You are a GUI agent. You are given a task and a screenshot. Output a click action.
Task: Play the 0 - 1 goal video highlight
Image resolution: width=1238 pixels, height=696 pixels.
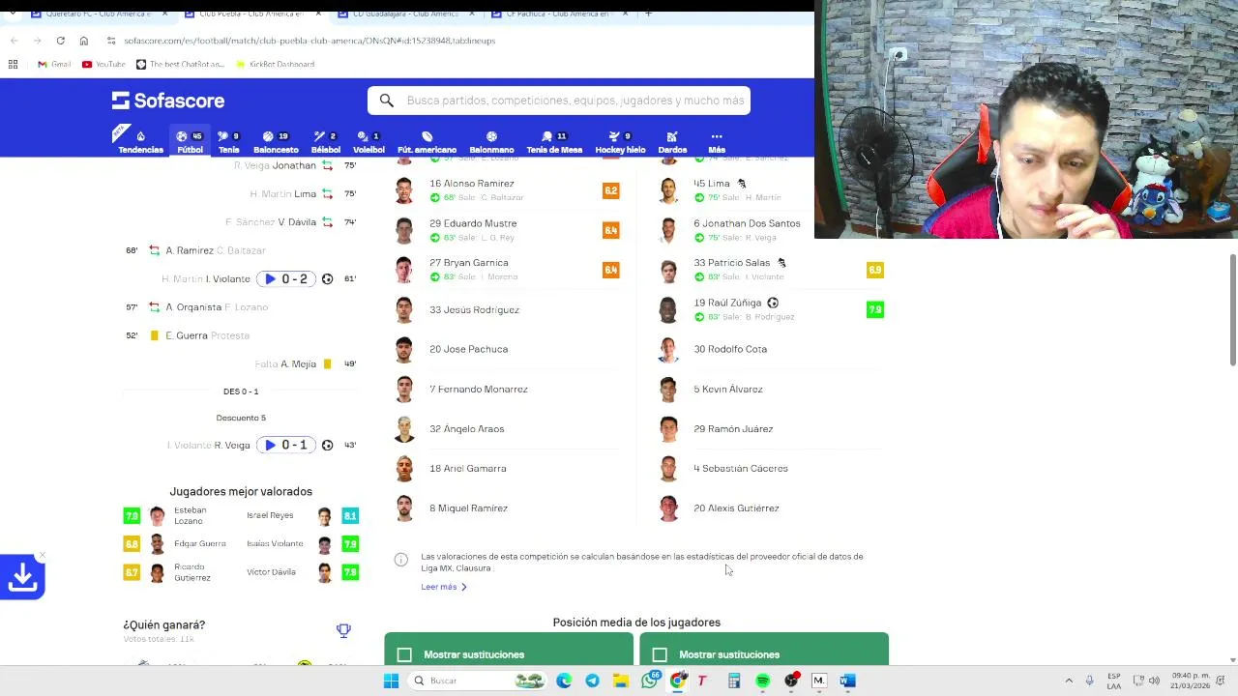click(285, 445)
